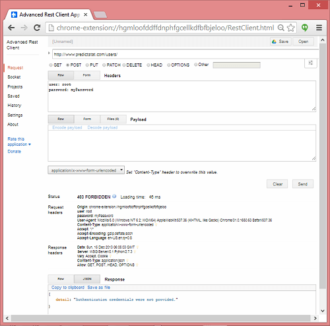Image resolution: width=330 pixels, height=326 pixels.
Task: Switch Headers to the Form tab
Action: click(x=86, y=75)
